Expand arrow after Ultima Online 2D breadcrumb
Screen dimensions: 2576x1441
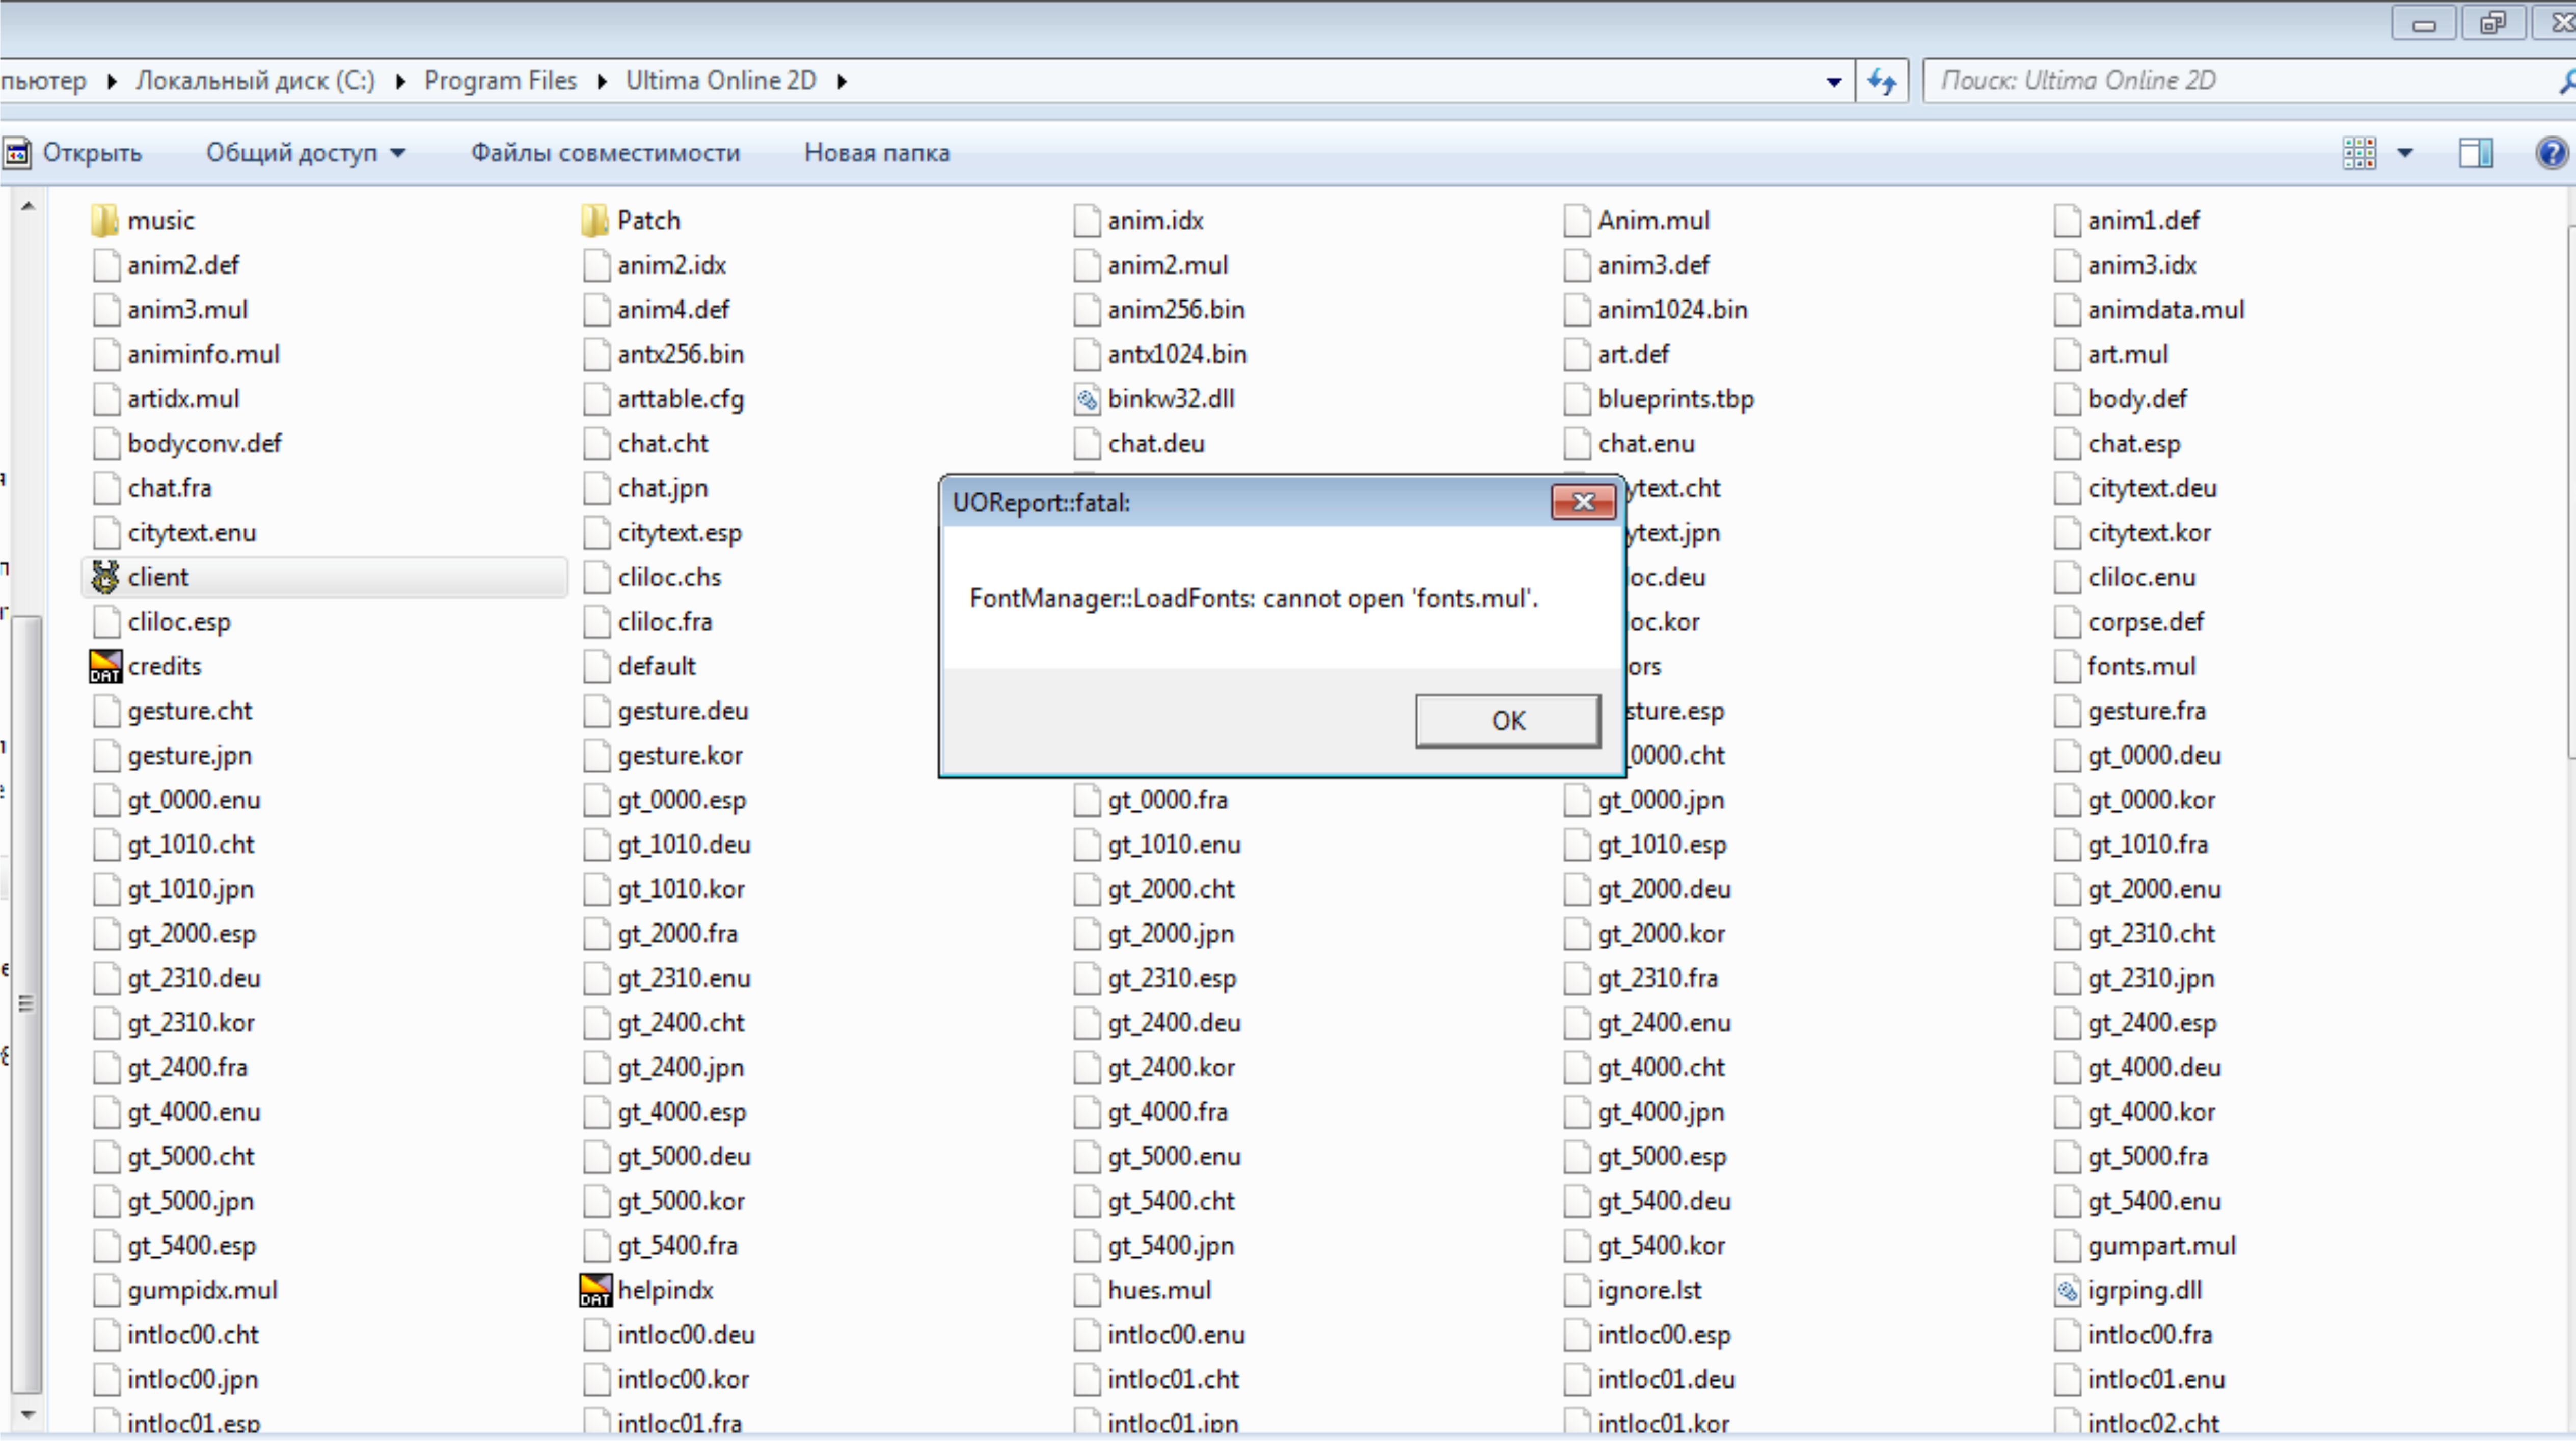tap(842, 81)
